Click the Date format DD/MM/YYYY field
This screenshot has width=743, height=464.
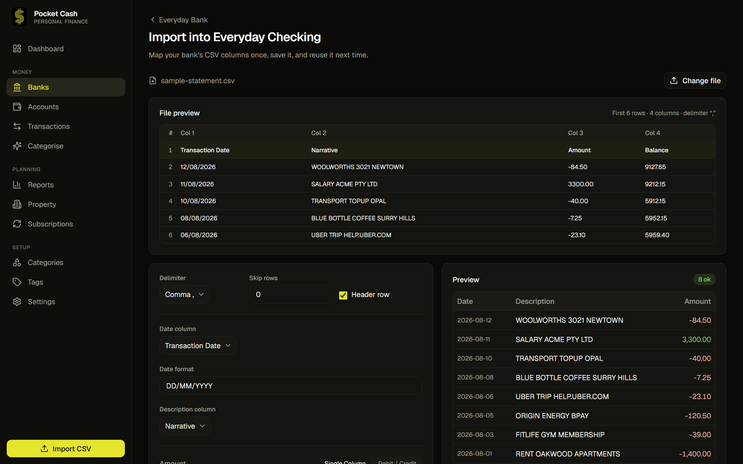click(x=291, y=386)
